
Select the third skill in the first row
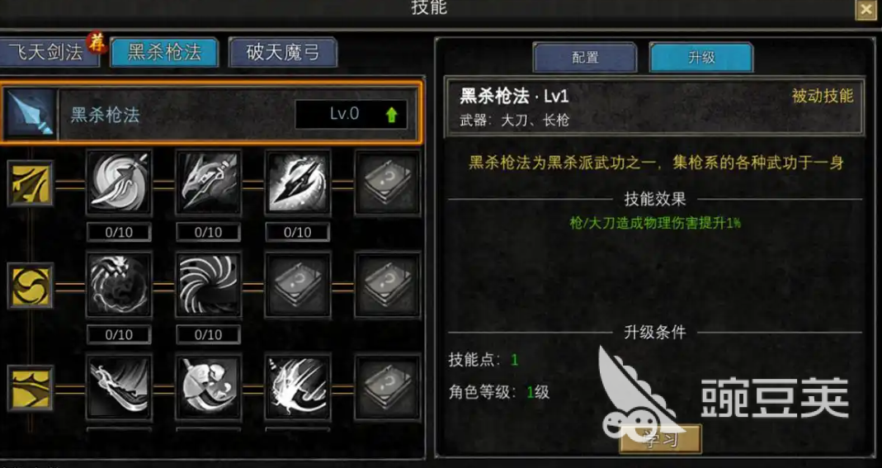point(298,182)
